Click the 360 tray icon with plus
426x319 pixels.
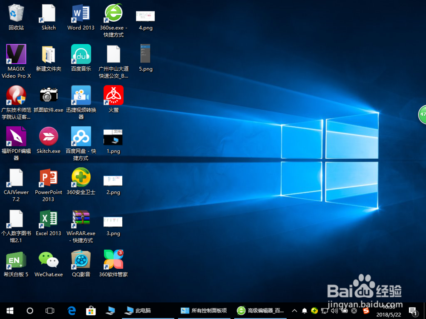pyautogui.click(x=314, y=310)
